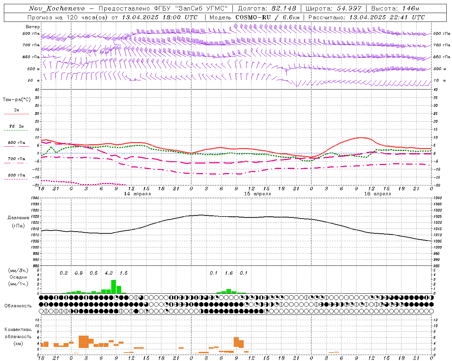
Task: Click the 16 апреля date label
Action: click(x=377, y=194)
